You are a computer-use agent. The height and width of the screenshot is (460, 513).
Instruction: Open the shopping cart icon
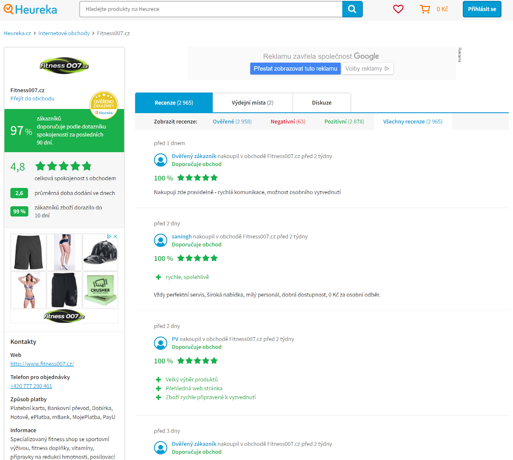[x=425, y=9]
